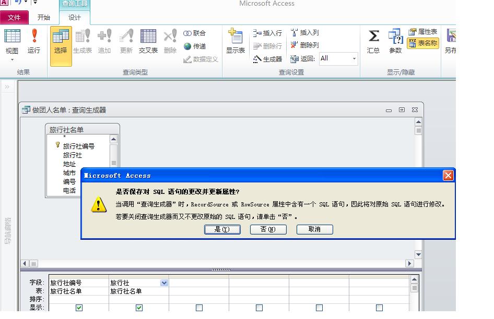Open the undo dropdown arrow in title bar
This screenshot has height=319, width=494.
26,2
